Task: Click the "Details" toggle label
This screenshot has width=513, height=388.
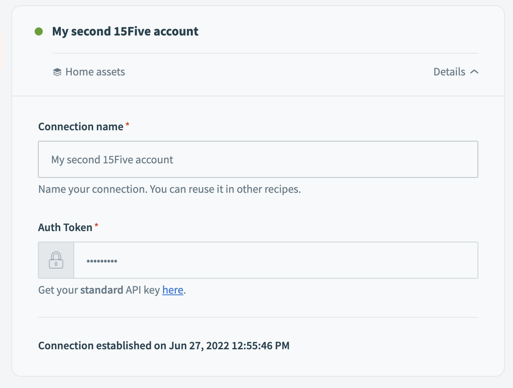Action: [449, 72]
